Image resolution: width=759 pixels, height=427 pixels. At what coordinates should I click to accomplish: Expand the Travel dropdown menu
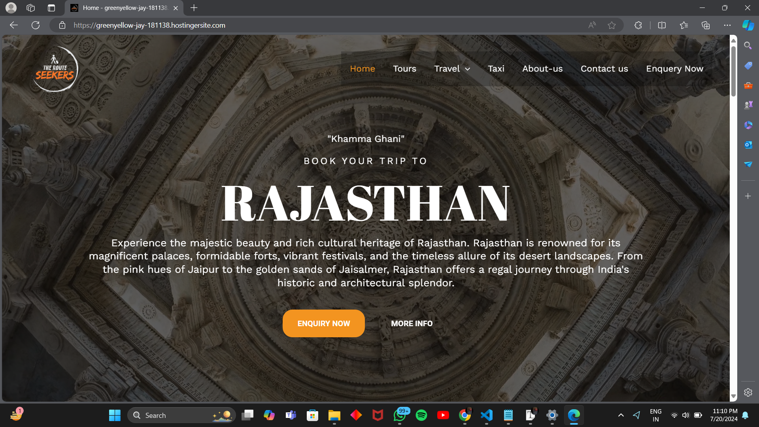click(x=452, y=68)
